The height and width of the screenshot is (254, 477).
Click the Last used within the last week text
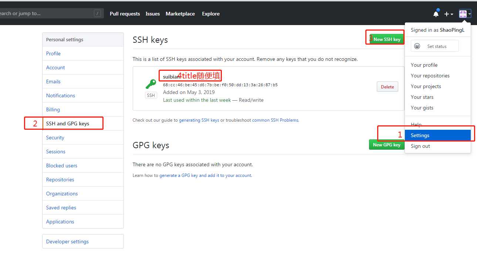tap(197, 100)
